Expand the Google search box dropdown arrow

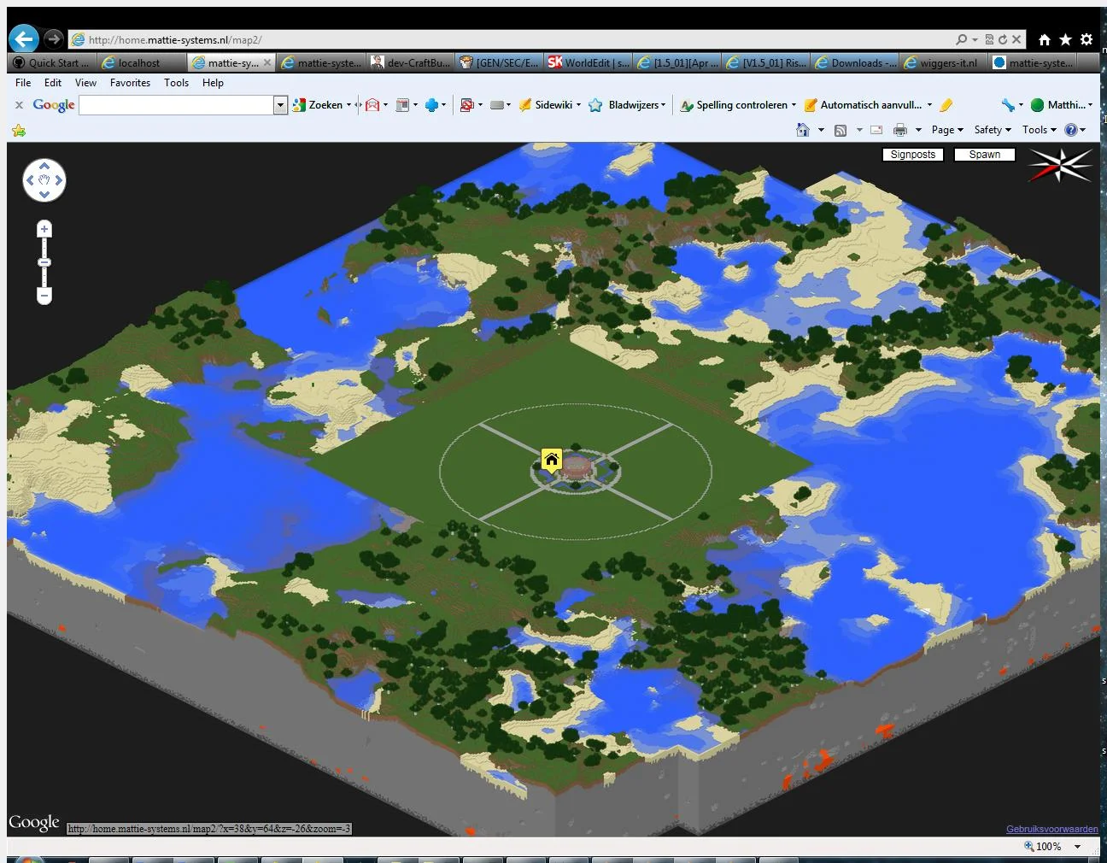coord(279,105)
